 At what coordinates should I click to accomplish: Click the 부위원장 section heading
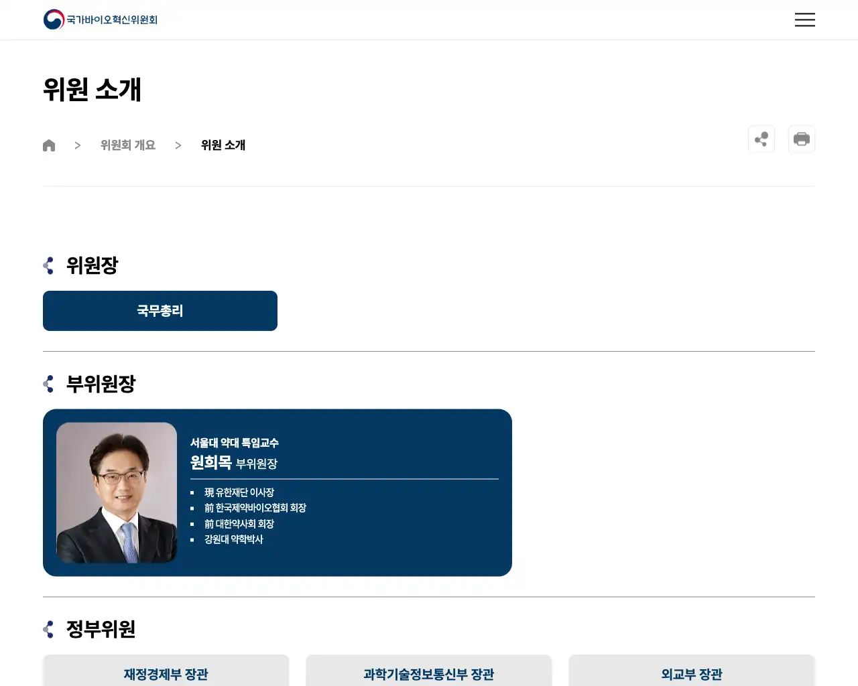tap(101, 385)
